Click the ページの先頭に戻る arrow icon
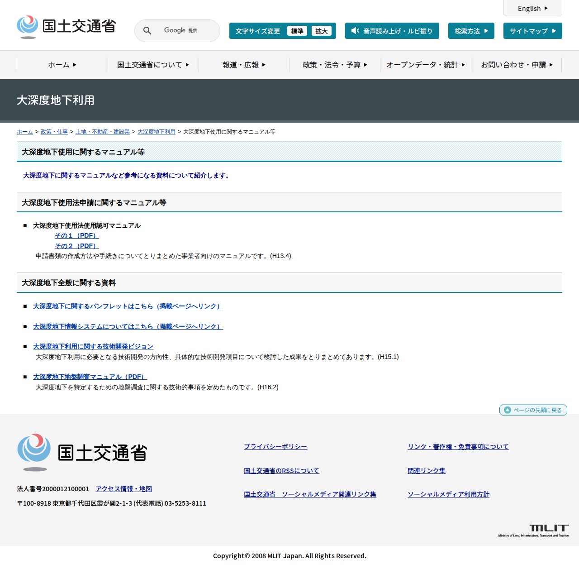 [507, 410]
